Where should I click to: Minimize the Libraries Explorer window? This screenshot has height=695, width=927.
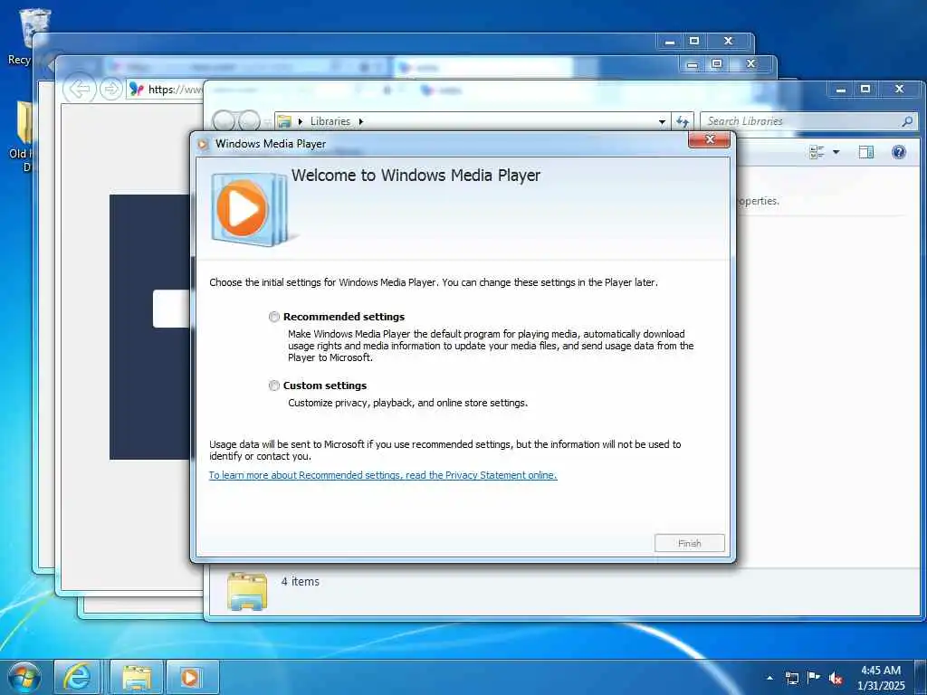pos(840,90)
